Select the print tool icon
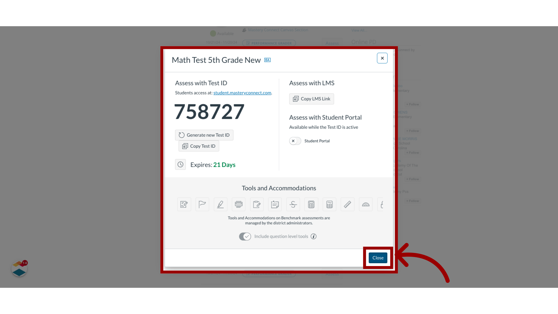 [x=238, y=204]
